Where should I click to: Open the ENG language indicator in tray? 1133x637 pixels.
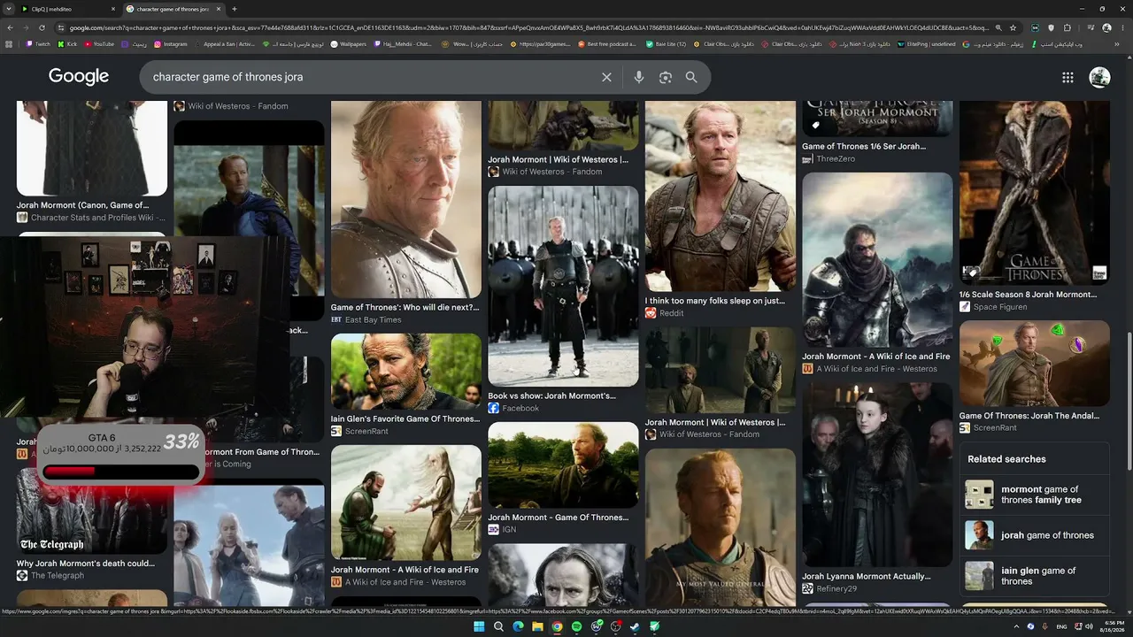[1062, 626]
